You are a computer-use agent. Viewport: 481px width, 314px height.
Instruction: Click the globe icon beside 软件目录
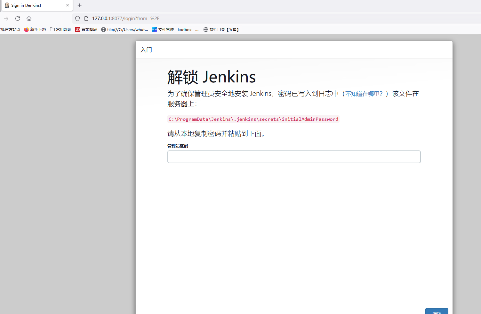click(x=206, y=29)
